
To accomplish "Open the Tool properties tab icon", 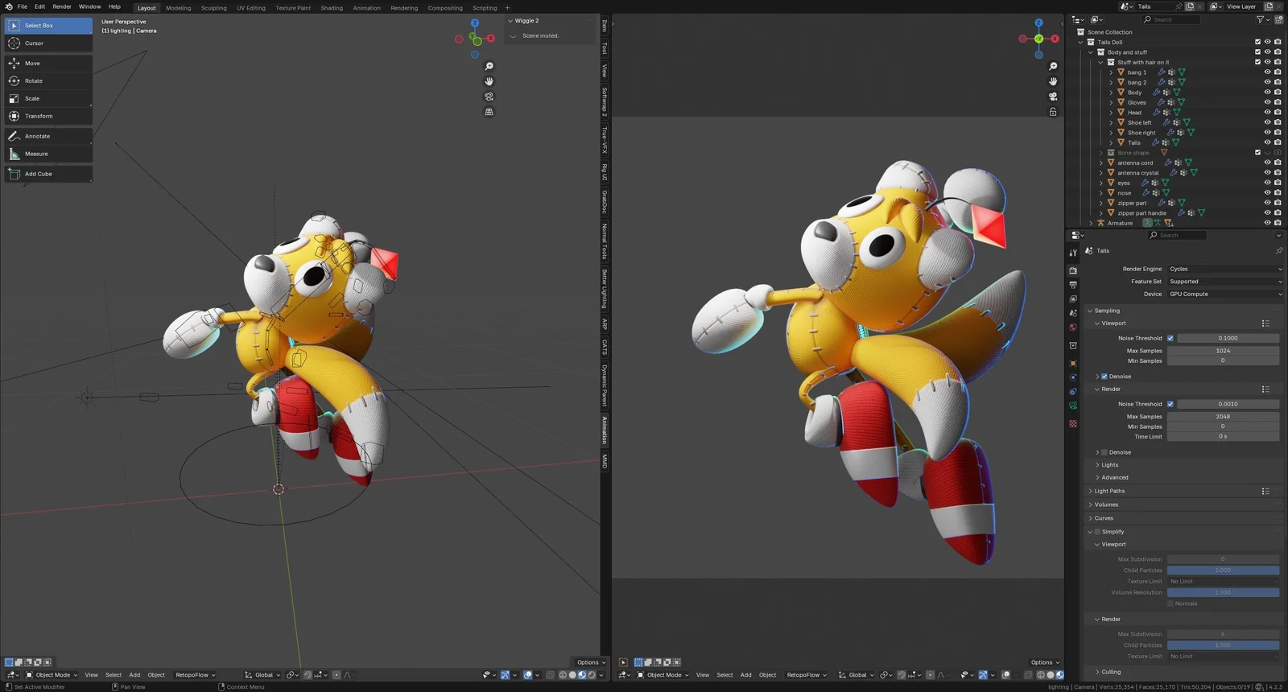I will (1073, 253).
